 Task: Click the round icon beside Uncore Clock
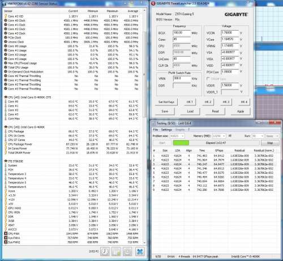pos(6,42)
